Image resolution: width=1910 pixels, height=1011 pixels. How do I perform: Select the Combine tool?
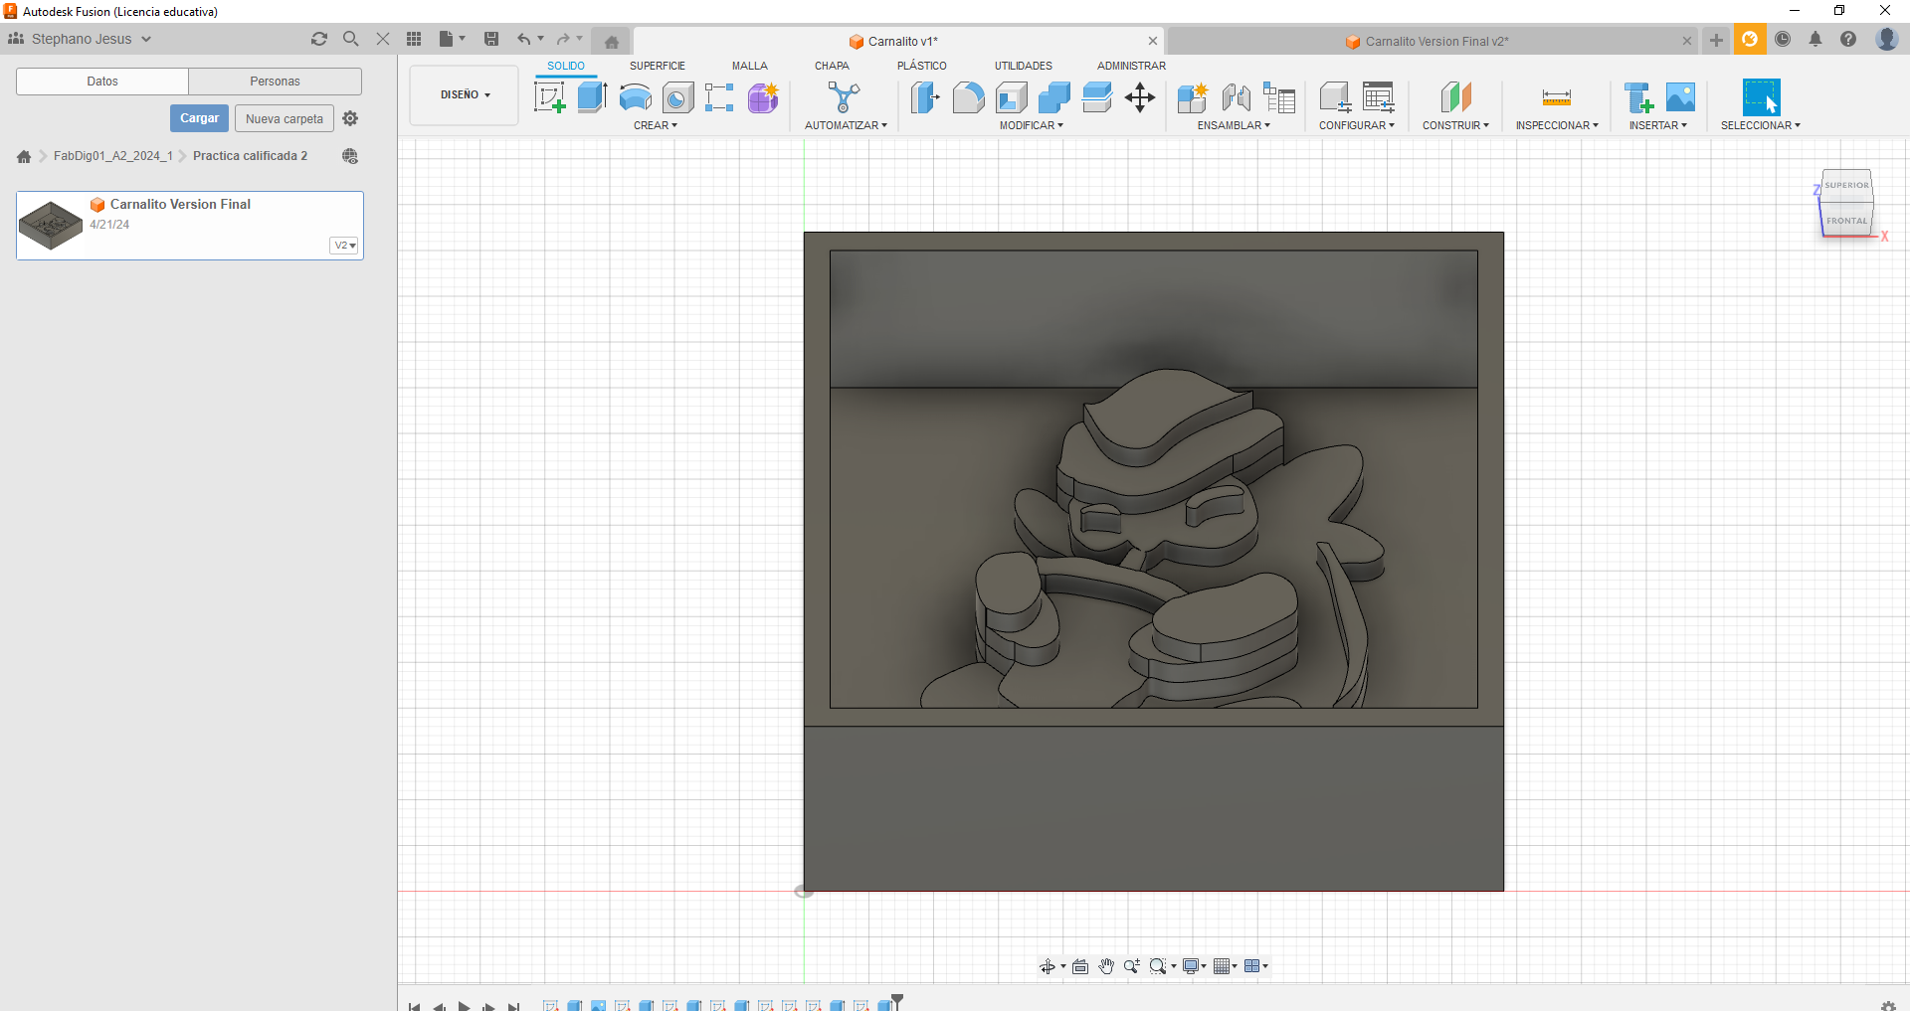(1053, 97)
